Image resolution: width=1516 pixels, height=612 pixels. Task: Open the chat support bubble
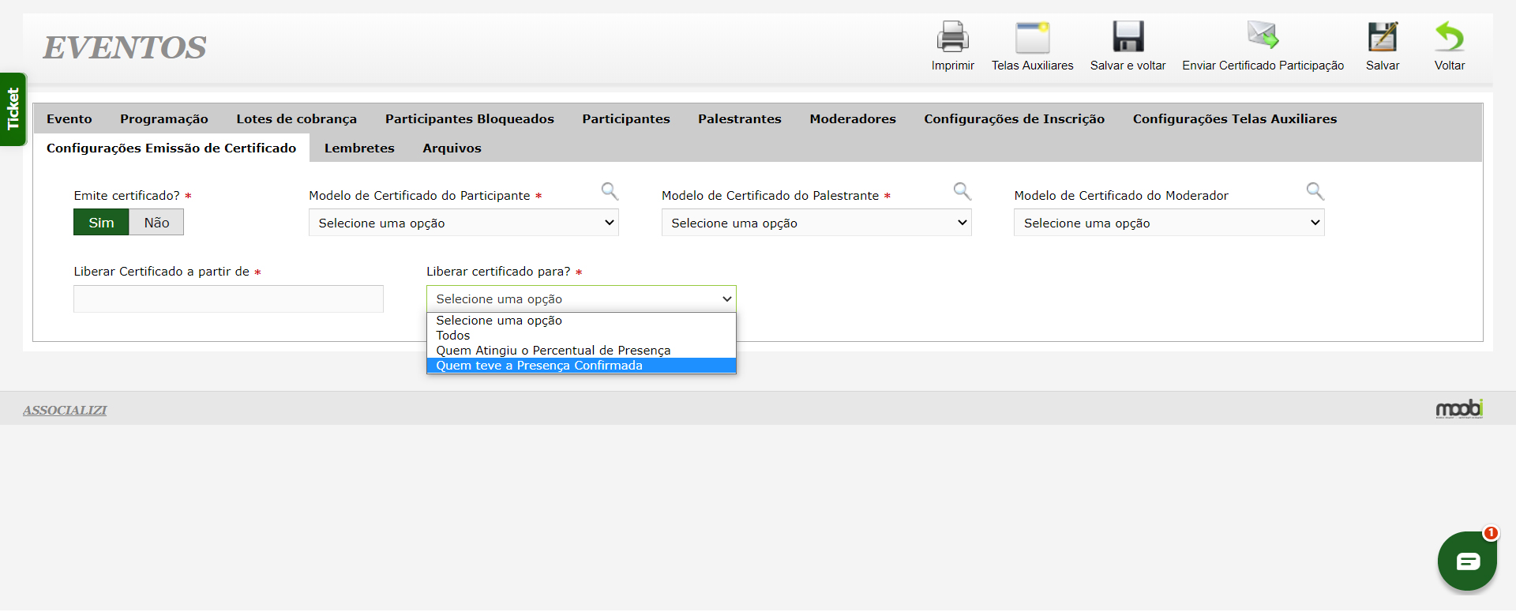pos(1467,561)
